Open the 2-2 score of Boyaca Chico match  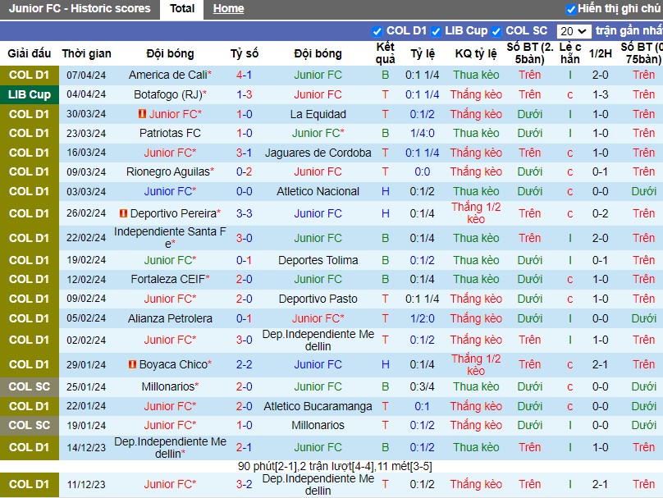point(244,364)
